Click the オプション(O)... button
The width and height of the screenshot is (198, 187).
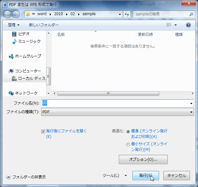point(143,159)
